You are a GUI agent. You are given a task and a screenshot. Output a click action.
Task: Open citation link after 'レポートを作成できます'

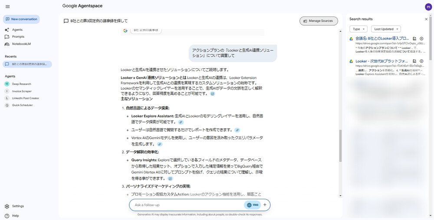[237, 130]
